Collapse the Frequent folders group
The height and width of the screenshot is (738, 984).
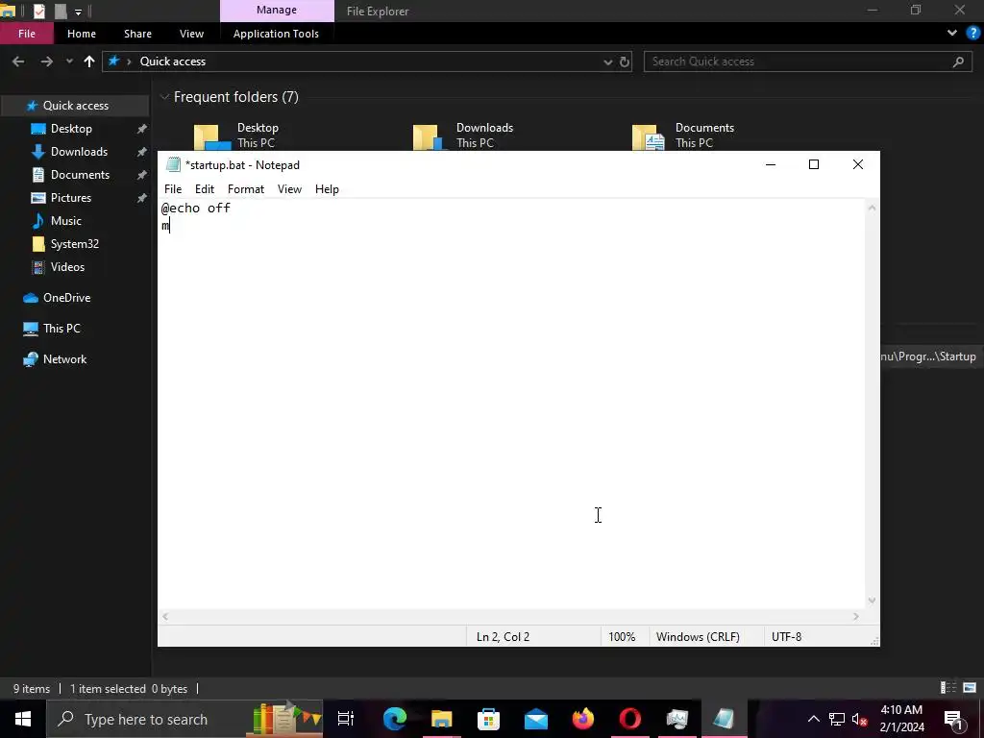(x=164, y=97)
